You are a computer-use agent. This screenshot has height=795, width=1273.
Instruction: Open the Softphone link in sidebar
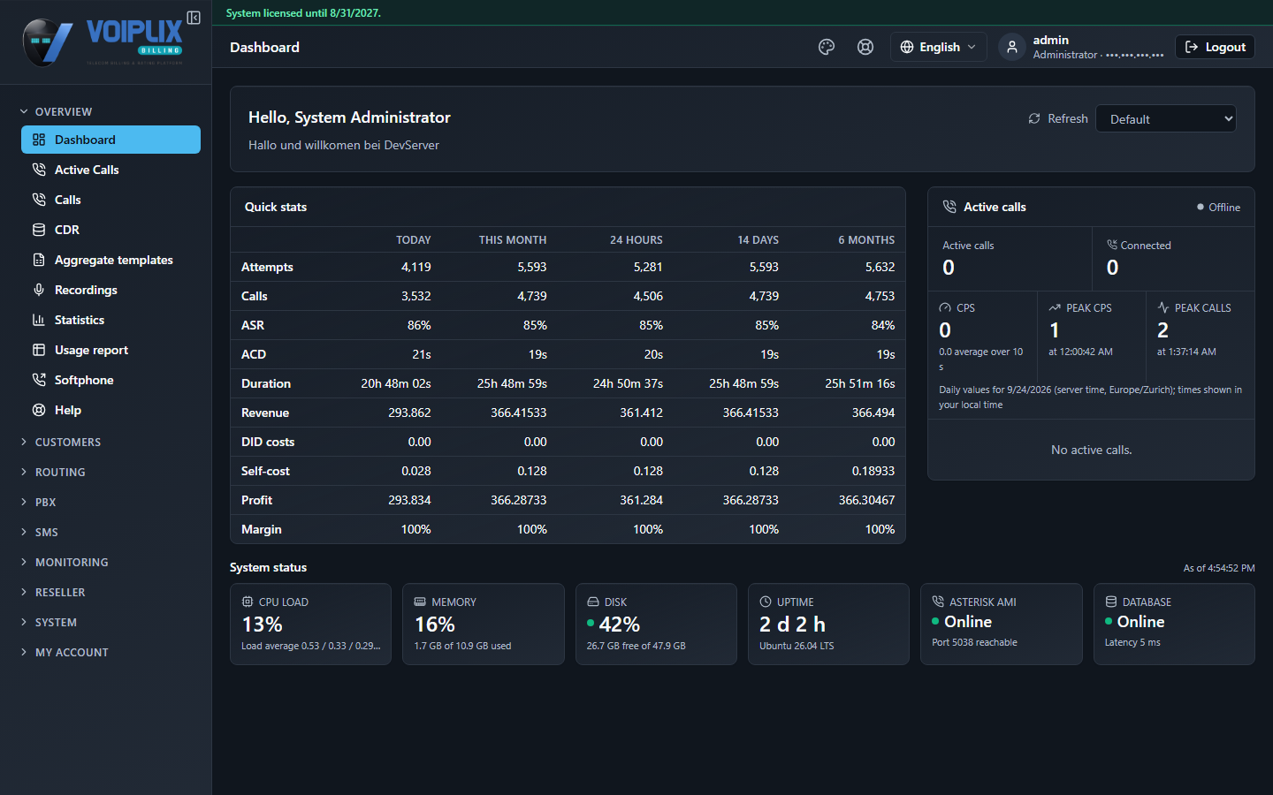click(x=111, y=380)
